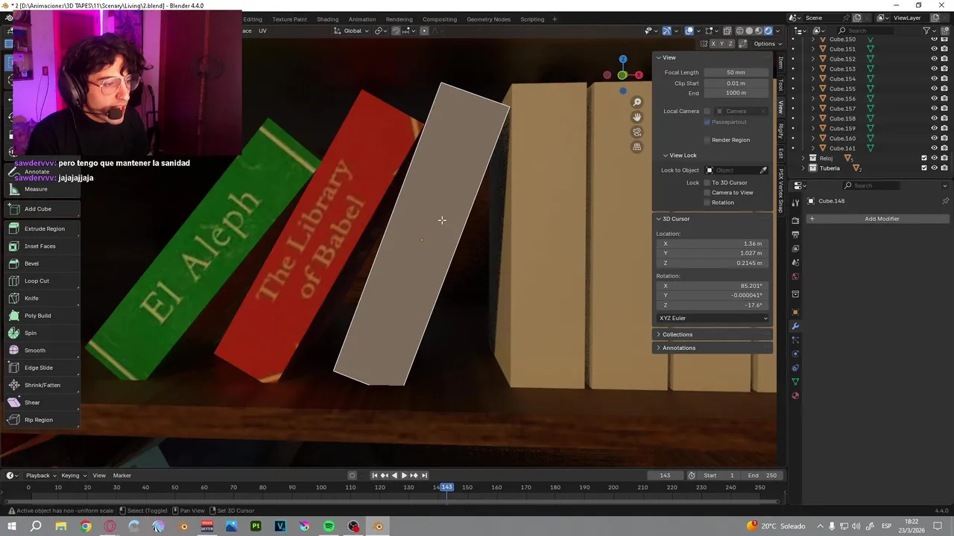This screenshot has width=954, height=536.
Task: Open the Geometry Nodes workspace tab
Action: [x=488, y=19]
